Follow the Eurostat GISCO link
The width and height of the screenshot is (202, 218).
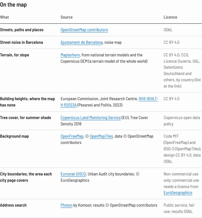tap(73, 174)
